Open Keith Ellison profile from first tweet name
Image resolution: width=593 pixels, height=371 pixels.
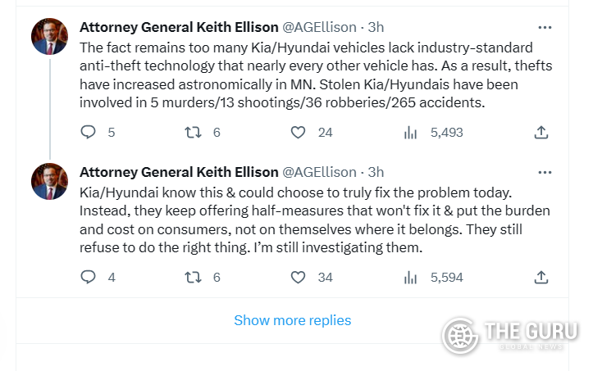(x=179, y=26)
